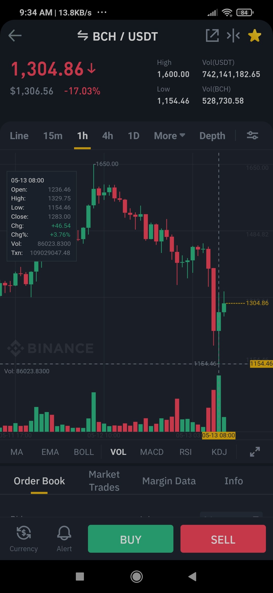Enable the BOLL overlay indicator
This screenshot has height=593, width=273.
pyautogui.click(x=84, y=452)
